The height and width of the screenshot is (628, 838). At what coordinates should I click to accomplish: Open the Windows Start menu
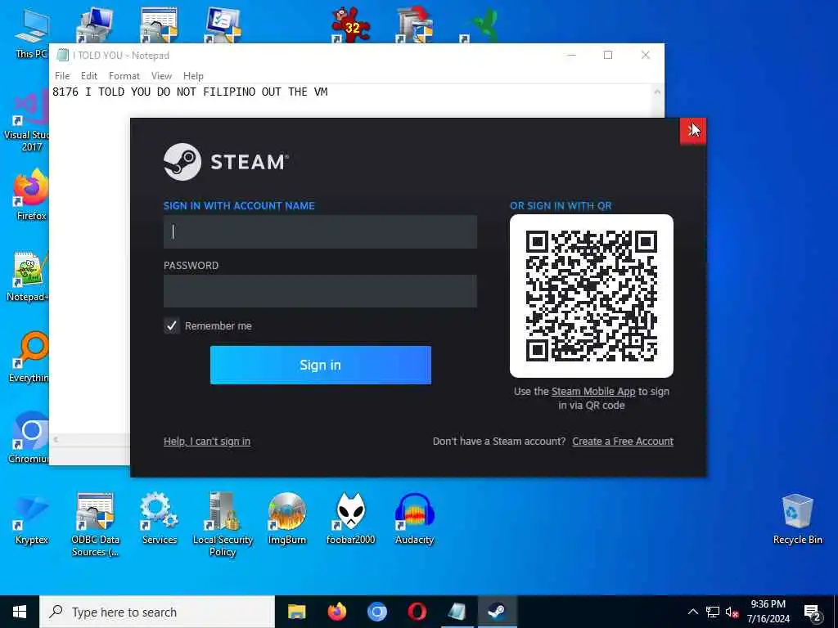(20, 612)
